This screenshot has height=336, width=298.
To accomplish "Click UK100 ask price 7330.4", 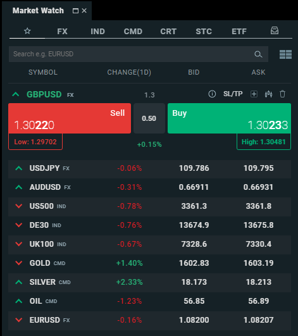I will click(259, 244).
